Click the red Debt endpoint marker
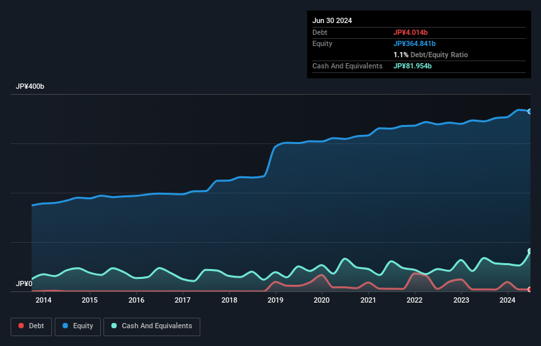Screen dimensions: 541x346 click(x=529, y=289)
